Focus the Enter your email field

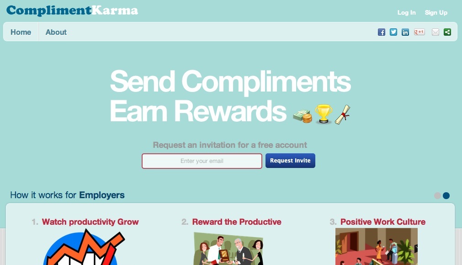pos(202,161)
